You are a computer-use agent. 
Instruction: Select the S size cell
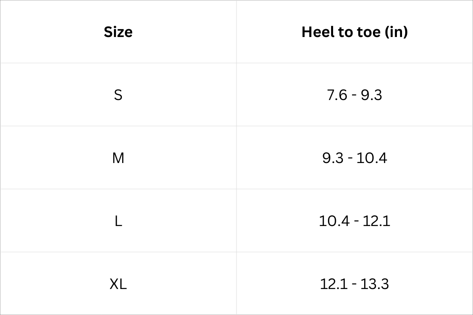point(118,95)
